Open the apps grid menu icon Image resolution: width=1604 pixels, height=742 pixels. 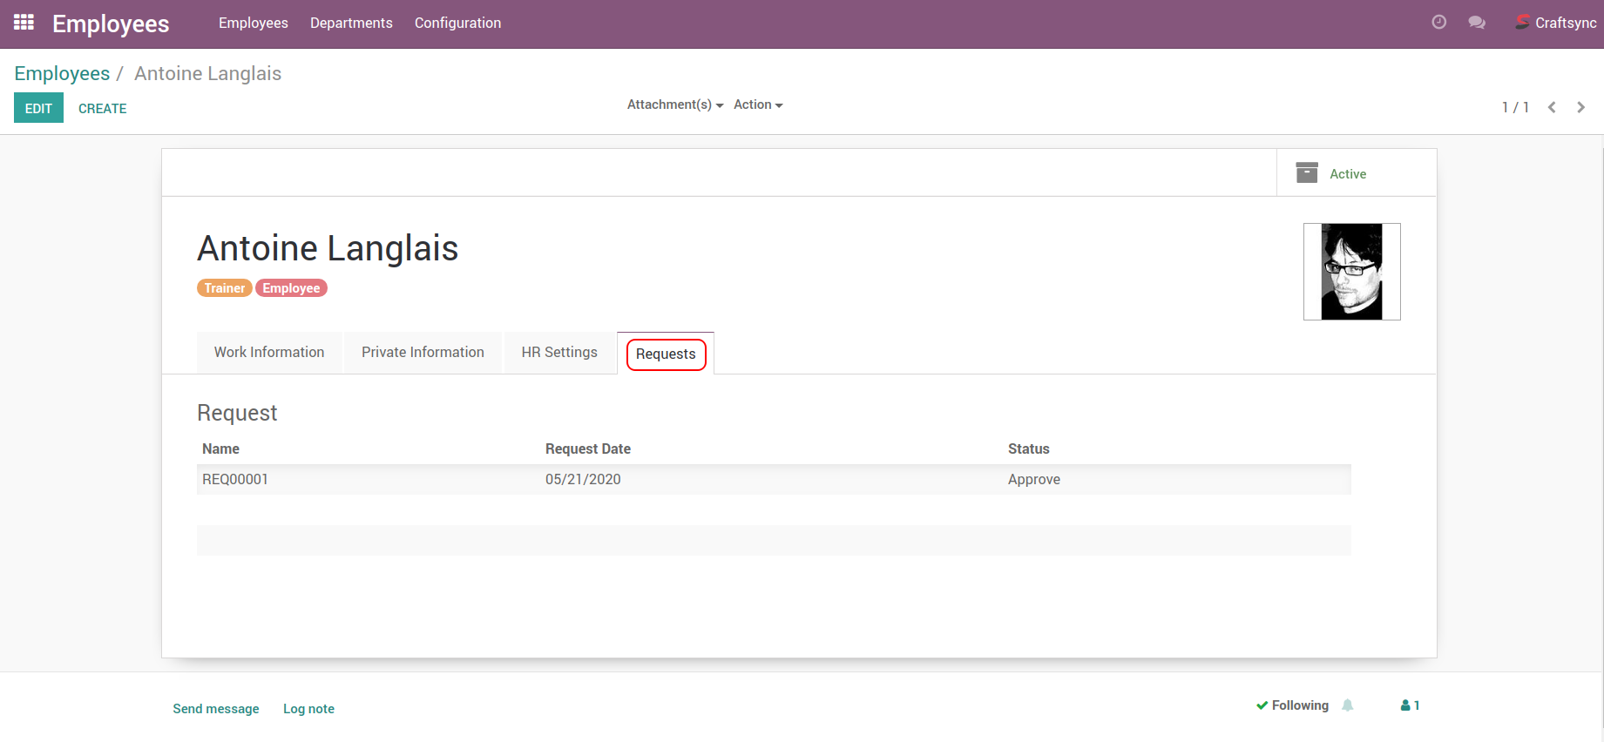click(x=24, y=23)
